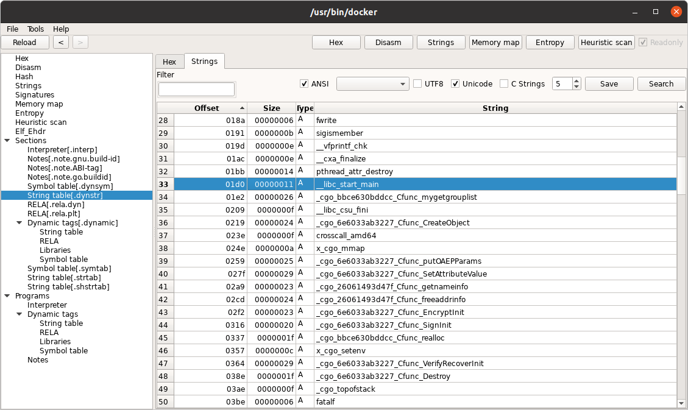Viewport: 688px width, 410px height.
Task: Click the scroll up arrow of the table
Action: 681,107
